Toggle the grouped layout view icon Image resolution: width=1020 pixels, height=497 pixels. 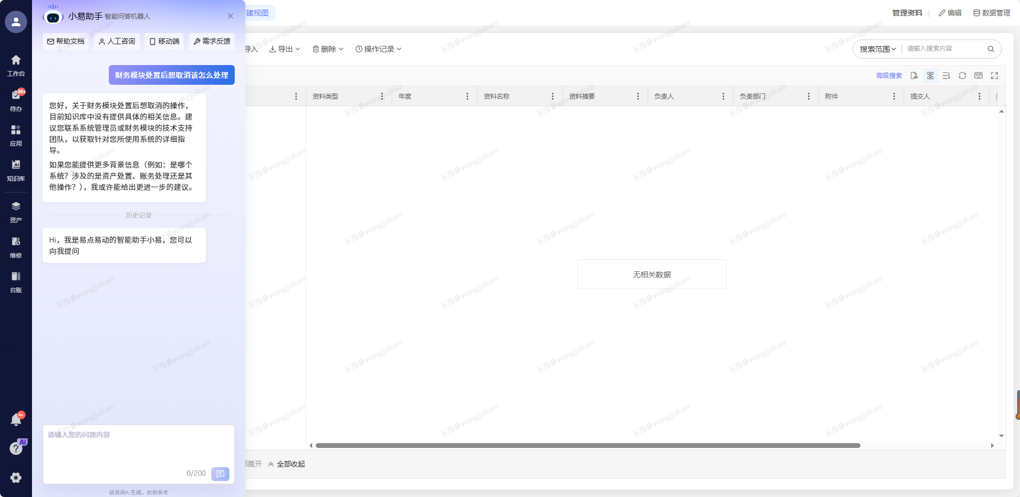point(930,76)
